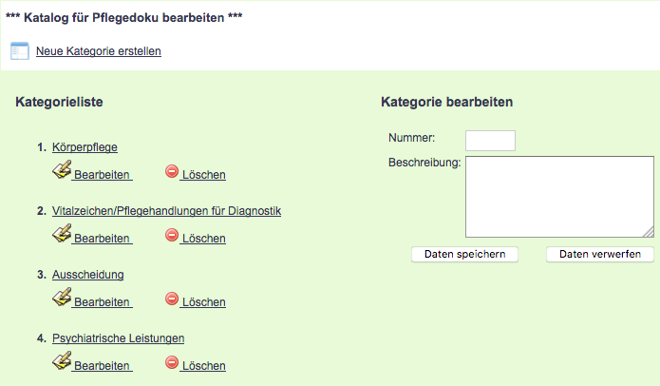The width and height of the screenshot is (660, 386).
Task: Click the new category list icon
Action: point(20,50)
